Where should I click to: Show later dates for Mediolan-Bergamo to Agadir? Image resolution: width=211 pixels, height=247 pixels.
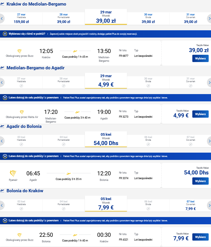pos(209,82)
